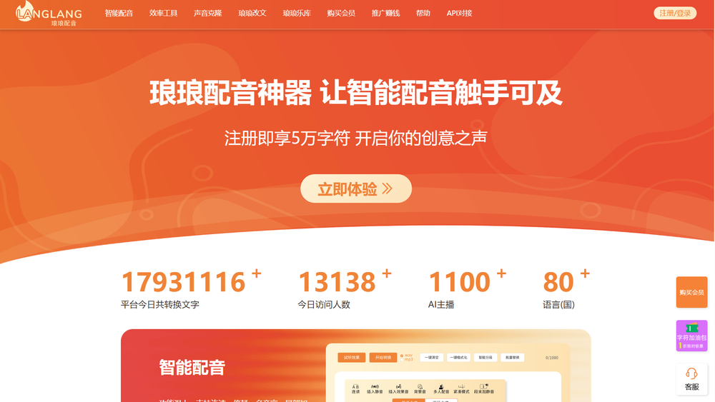This screenshot has height=402, width=715.
Task: Click the 一键格式化 button in the preview
Action: 458,358
